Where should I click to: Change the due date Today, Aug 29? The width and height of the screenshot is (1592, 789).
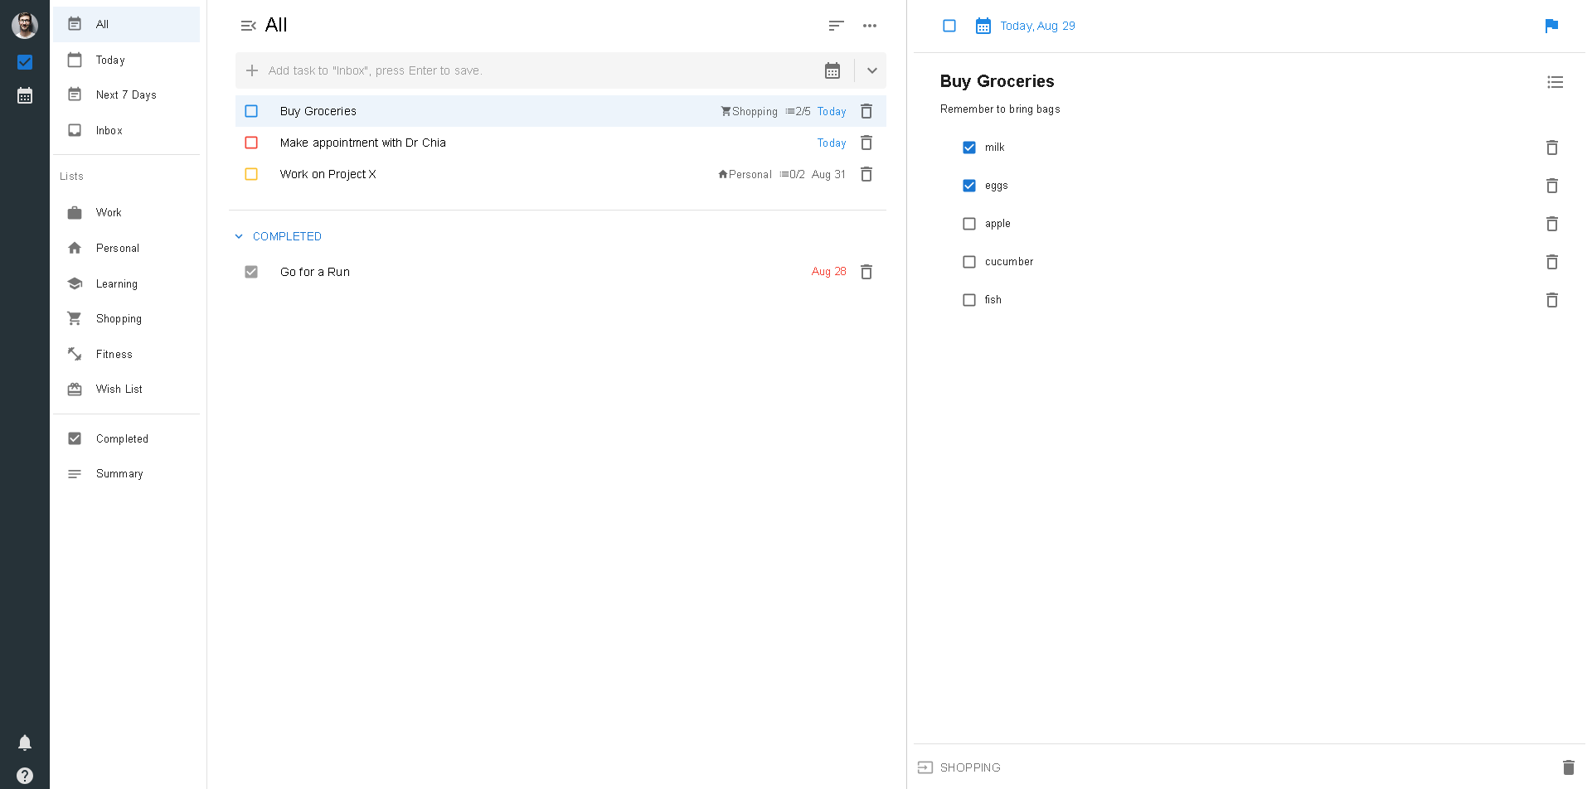(x=1037, y=26)
